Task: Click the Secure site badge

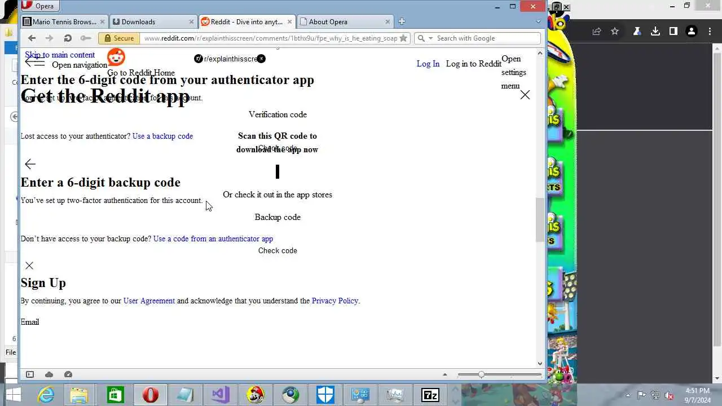Action: click(x=119, y=38)
